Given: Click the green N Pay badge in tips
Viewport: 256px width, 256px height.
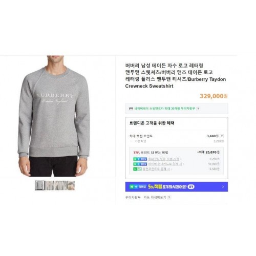Looking at the screenshot, I should click(x=137, y=169).
